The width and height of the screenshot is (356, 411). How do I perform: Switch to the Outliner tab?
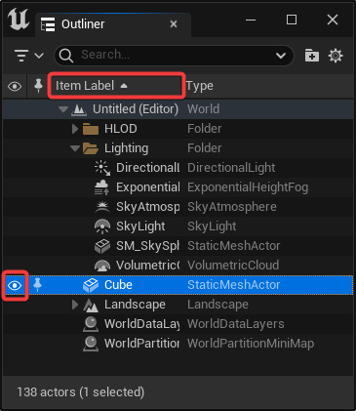(83, 24)
